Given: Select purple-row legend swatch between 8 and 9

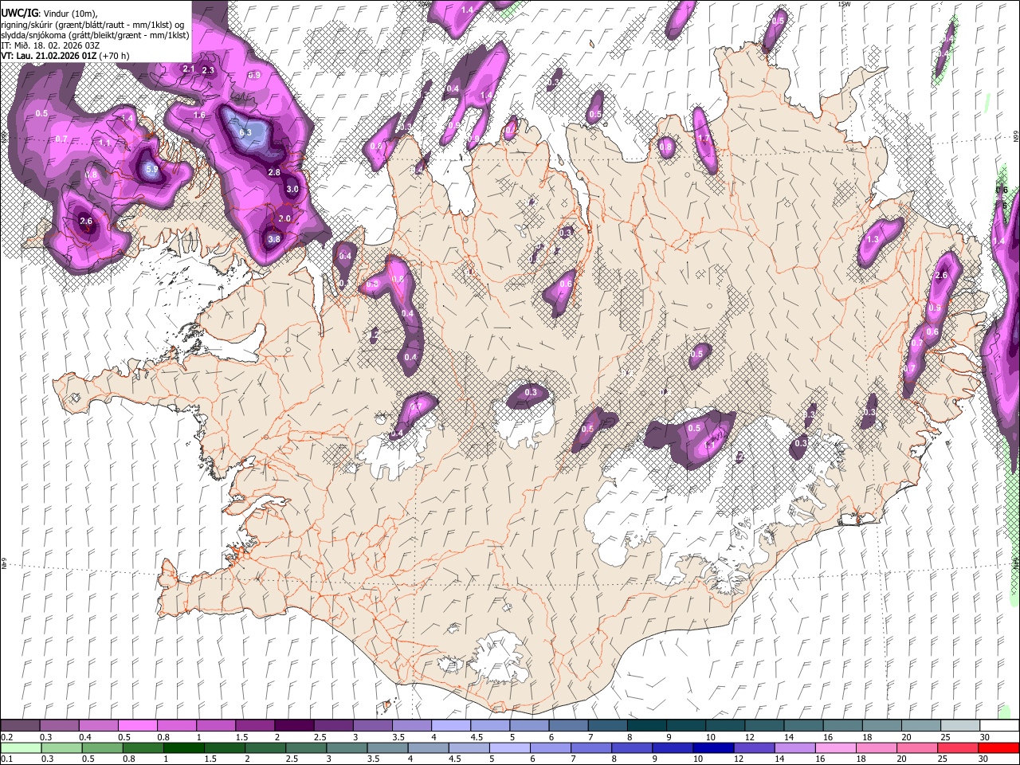Looking at the screenshot, I should tap(647, 725).
